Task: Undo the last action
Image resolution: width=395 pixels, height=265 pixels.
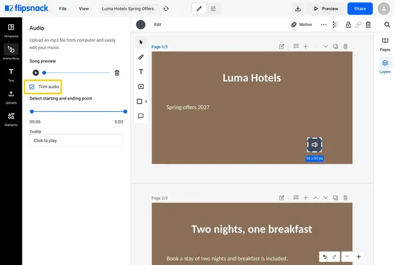Action: pos(325,257)
